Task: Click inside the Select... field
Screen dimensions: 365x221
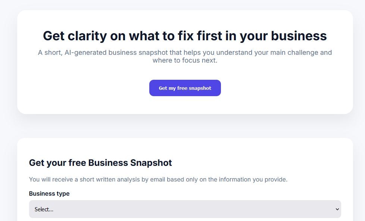Action: (x=149, y=209)
